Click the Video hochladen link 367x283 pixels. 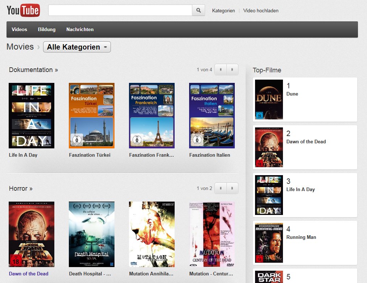261,10
